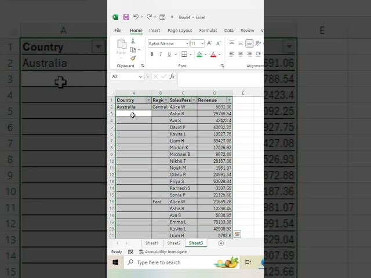The height and width of the screenshot is (278, 371).
Task: Switch to the Page Layout tab
Action: [x=180, y=31]
